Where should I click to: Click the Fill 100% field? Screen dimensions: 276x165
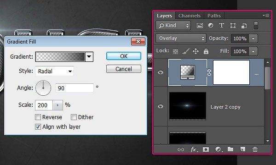(x=240, y=51)
